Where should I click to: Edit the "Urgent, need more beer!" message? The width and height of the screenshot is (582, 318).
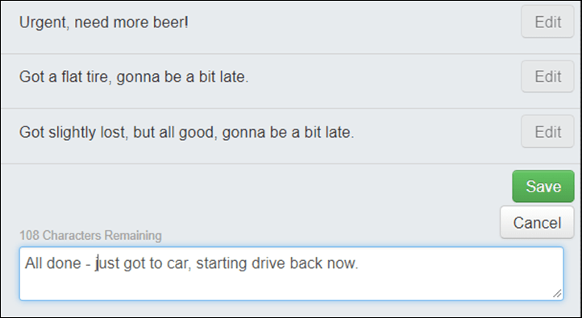pyautogui.click(x=547, y=22)
